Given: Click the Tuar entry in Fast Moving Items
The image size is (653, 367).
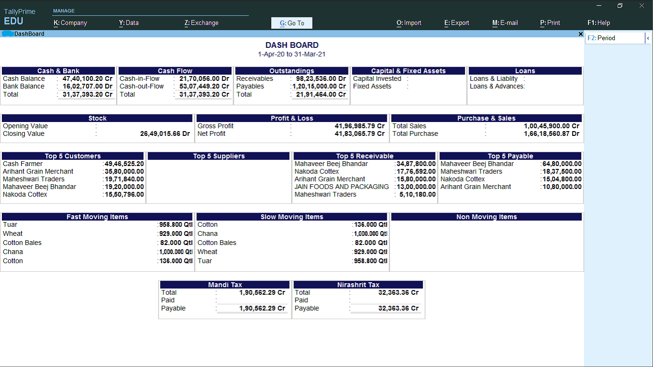Looking at the screenshot, I should click(x=10, y=225).
